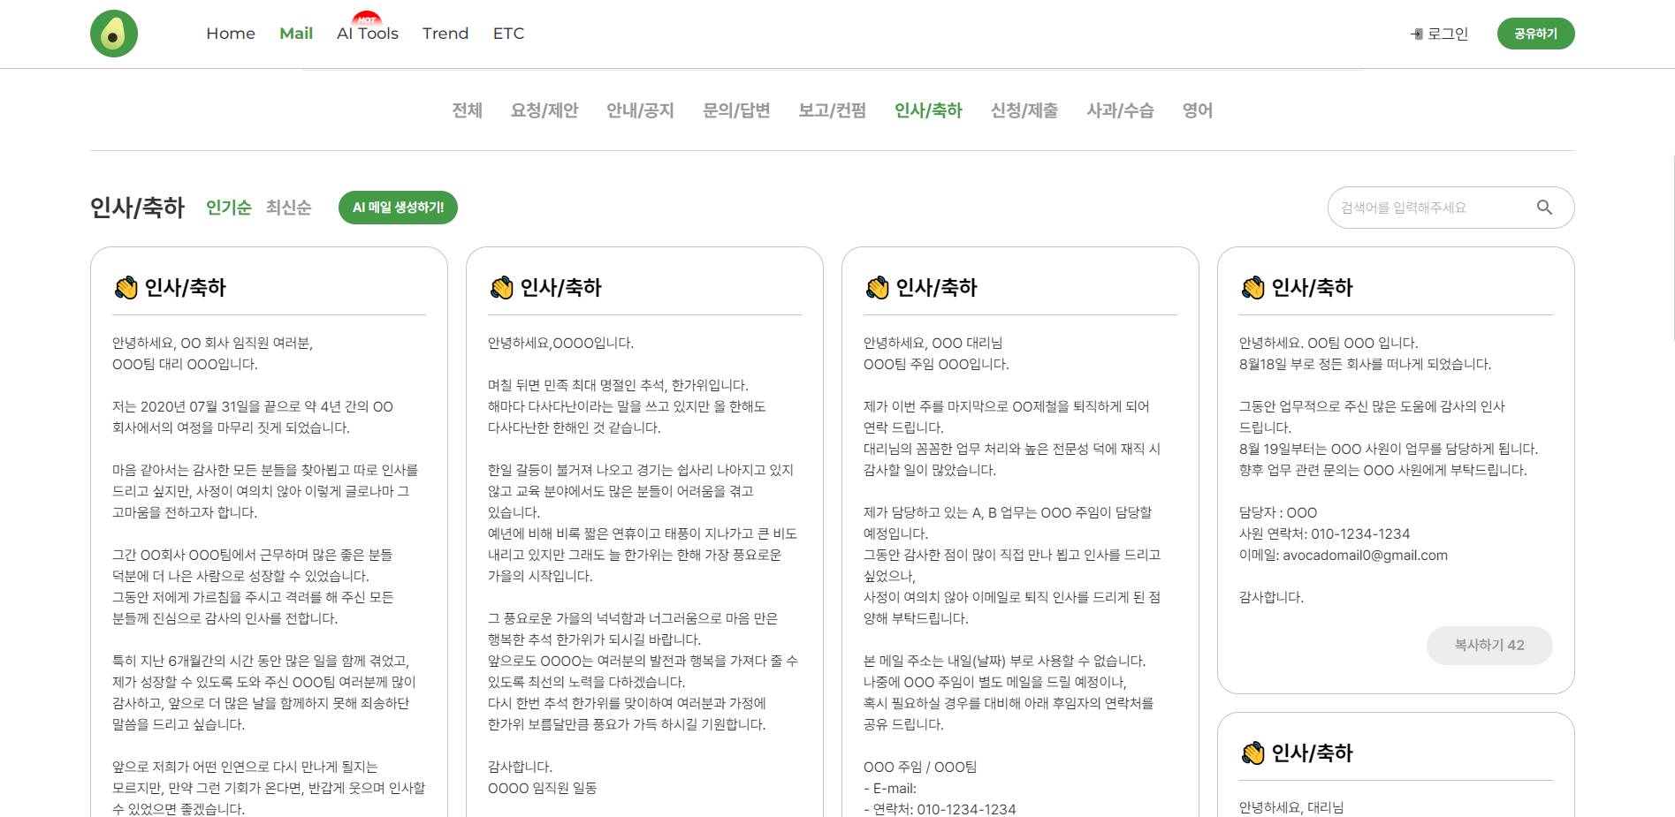
Task: Click 감사합니다. in the fourth card
Action: coord(1271,598)
